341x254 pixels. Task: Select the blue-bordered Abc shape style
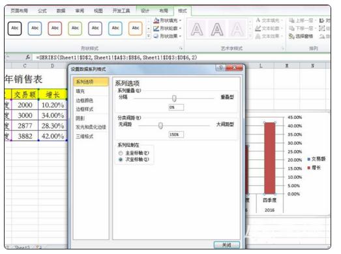point(35,28)
